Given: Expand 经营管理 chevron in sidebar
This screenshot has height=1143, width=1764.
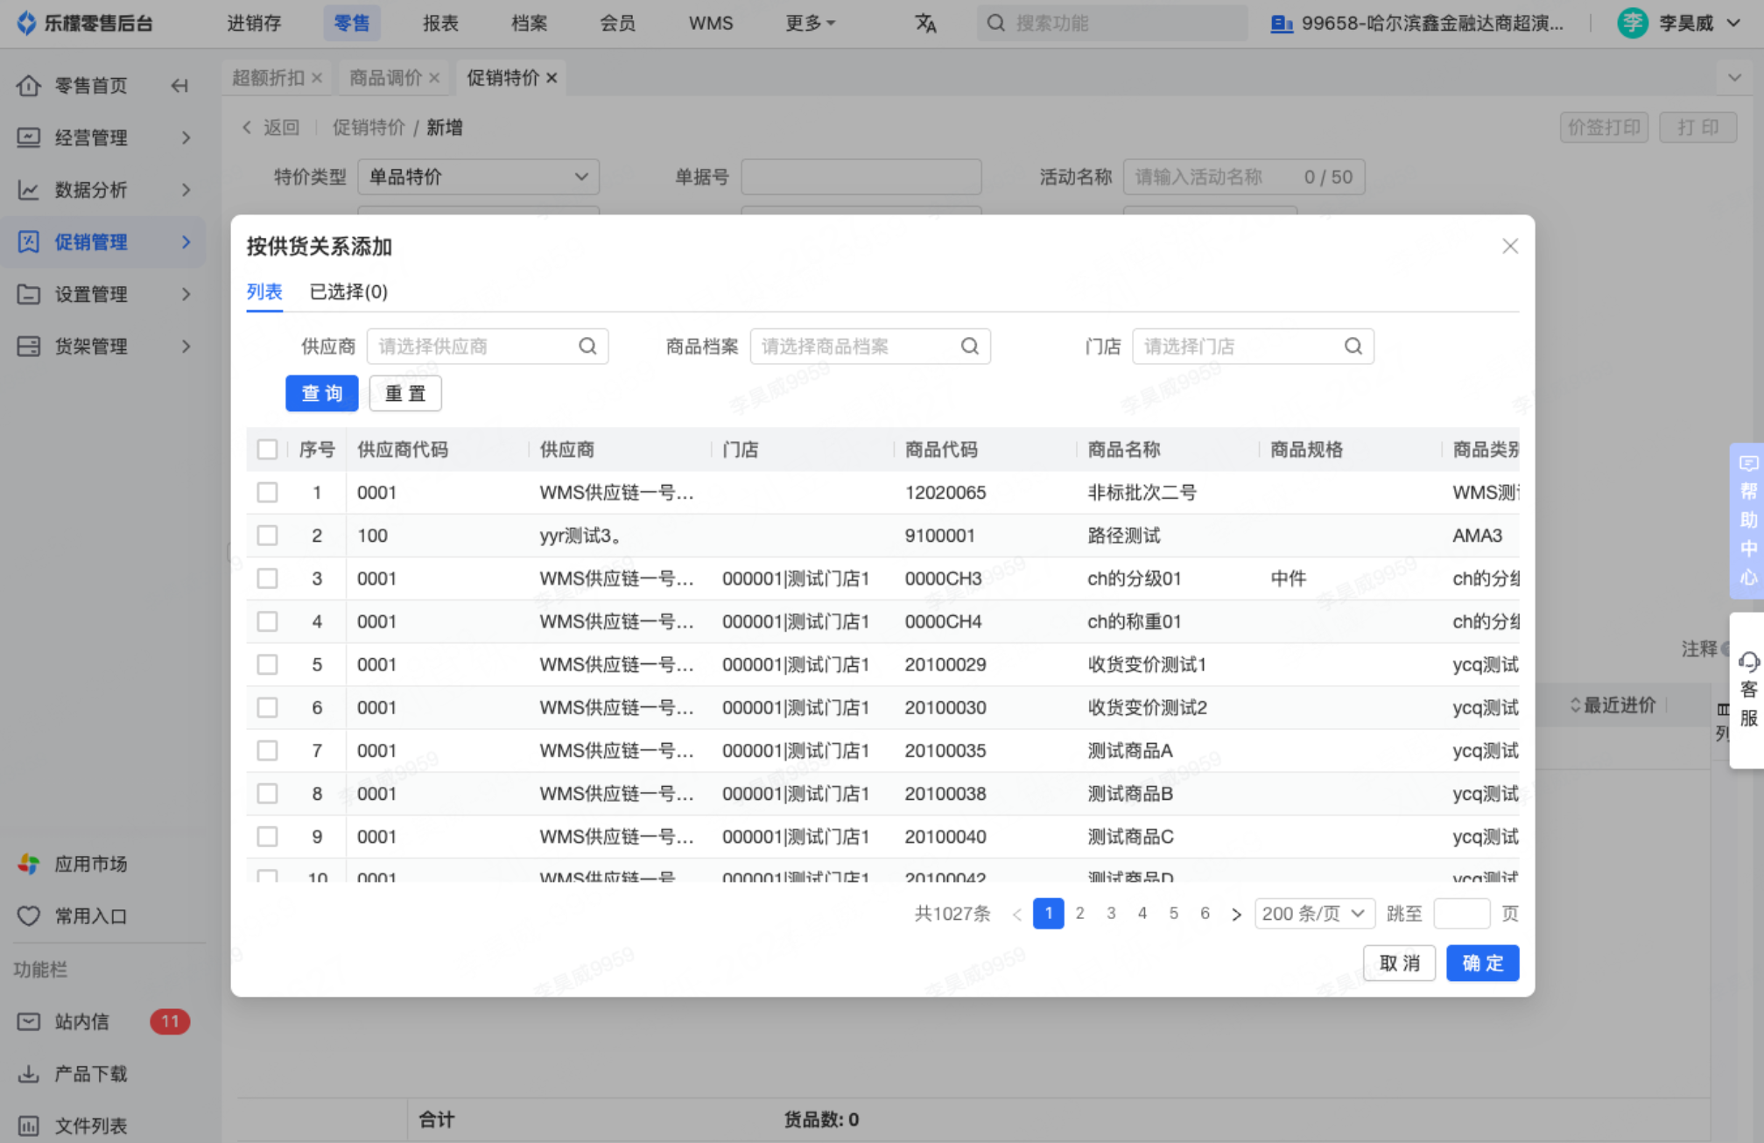Looking at the screenshot, I should (x=186, y=137).
